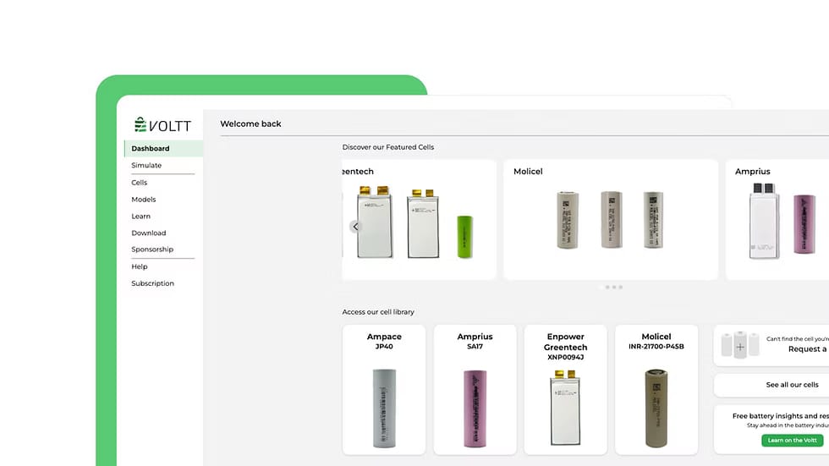The width and height of the screenshot is (829, 466).
Task: Go to Simulate in the sidebar
Action: pos(146,166)
